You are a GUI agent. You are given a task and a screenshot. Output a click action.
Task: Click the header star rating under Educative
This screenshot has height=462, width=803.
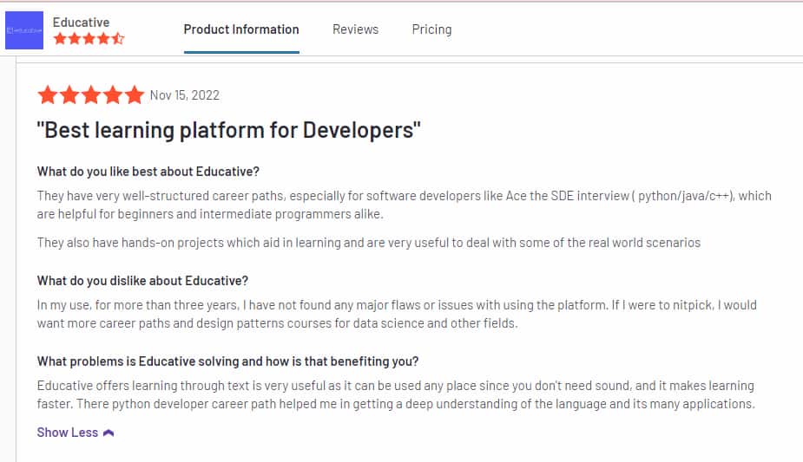pyautogui.click(x=89, y=38)
